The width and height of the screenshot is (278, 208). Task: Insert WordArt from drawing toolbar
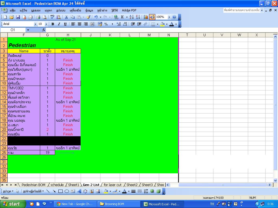[x=79, y=191]
